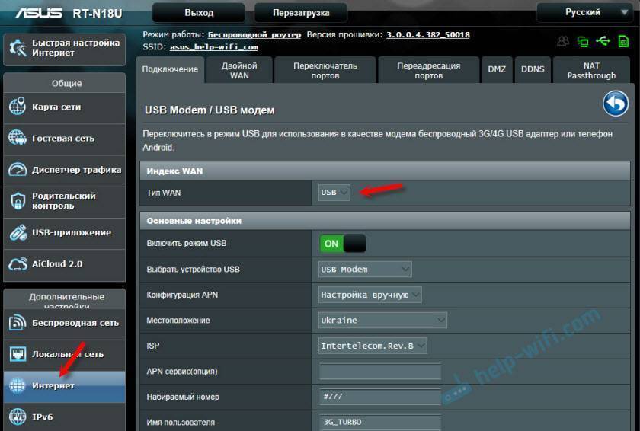Click the Parental Control lock icon
The height and width of the screenshot is (431, 640).
tap(18, 201)
